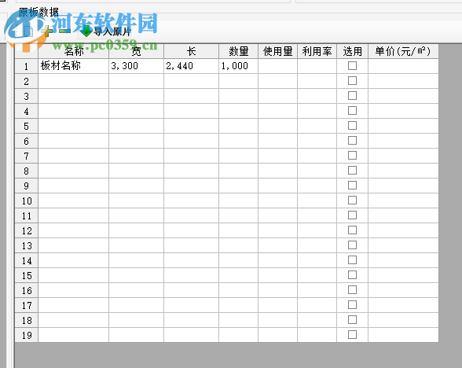Select the length cell showing 2,440

tap(191, 66)
